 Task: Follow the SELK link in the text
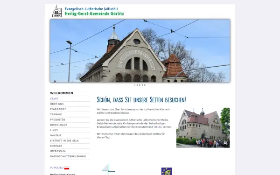[x=158, y=127]
